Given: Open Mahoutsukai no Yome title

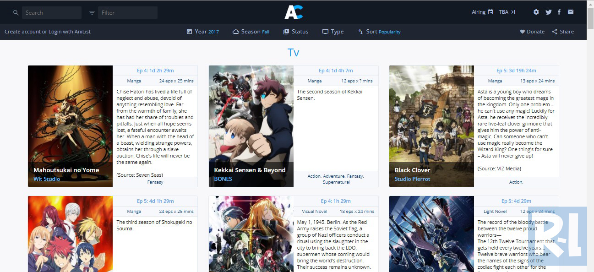Looking at the screenshot, I should (66, 170).
